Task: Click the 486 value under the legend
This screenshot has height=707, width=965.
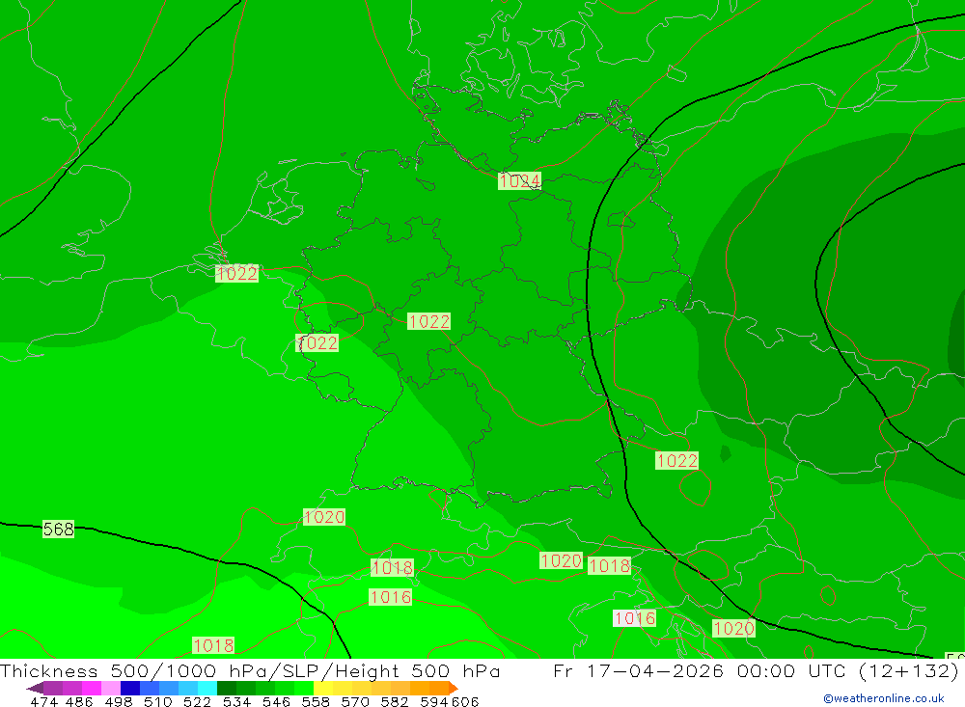Action: tap(79, 701)
